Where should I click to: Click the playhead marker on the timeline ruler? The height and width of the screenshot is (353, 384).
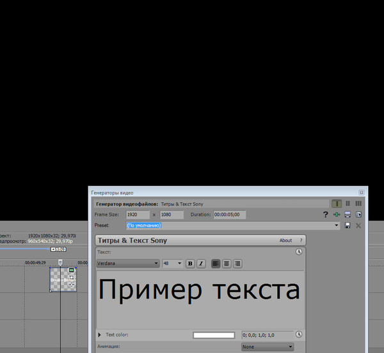point(60,262)
